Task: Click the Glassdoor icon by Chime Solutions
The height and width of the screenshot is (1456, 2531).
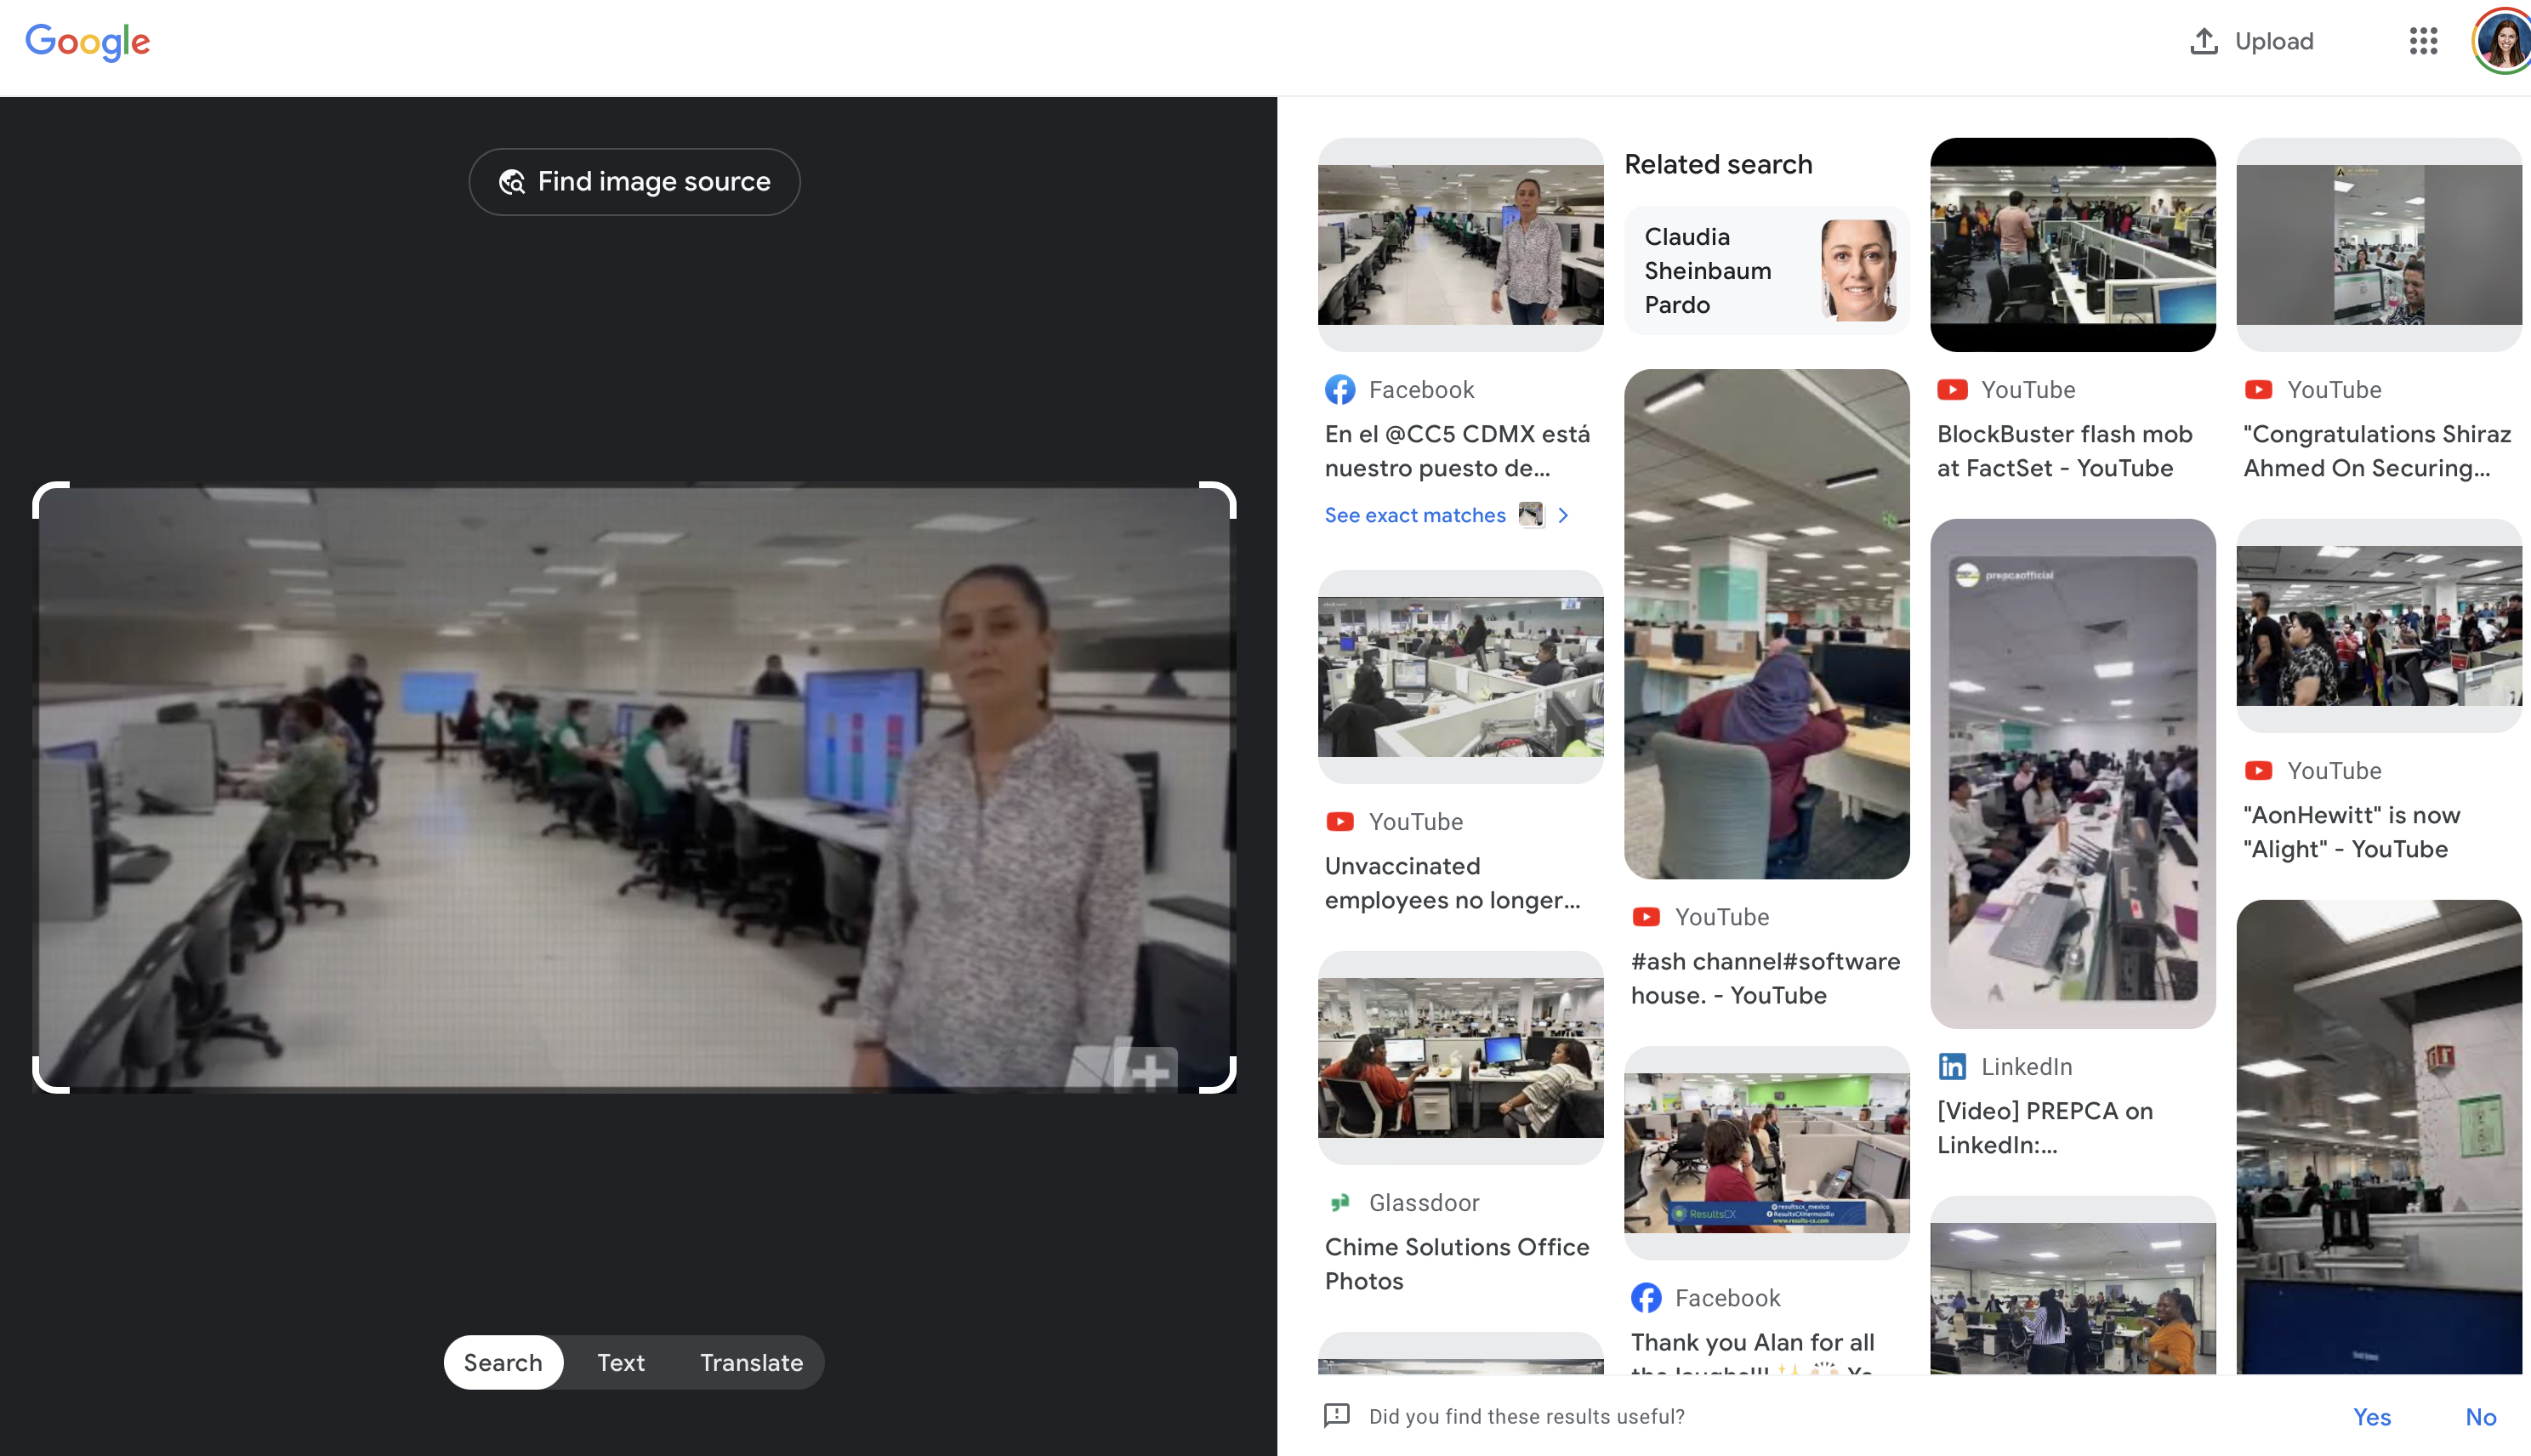Action: (x=1340, y=1202)
